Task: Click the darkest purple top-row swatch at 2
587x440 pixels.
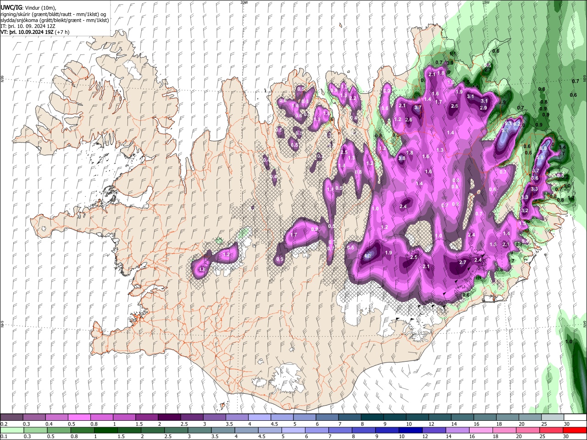Action: [x=169, y=418]
